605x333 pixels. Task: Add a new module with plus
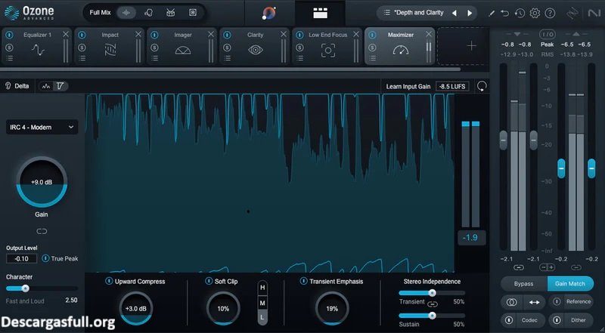point(471,46)
